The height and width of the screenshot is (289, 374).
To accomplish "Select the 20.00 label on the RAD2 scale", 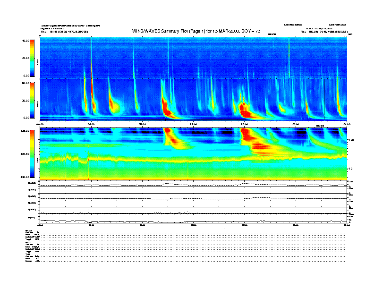I will point(26,58).
